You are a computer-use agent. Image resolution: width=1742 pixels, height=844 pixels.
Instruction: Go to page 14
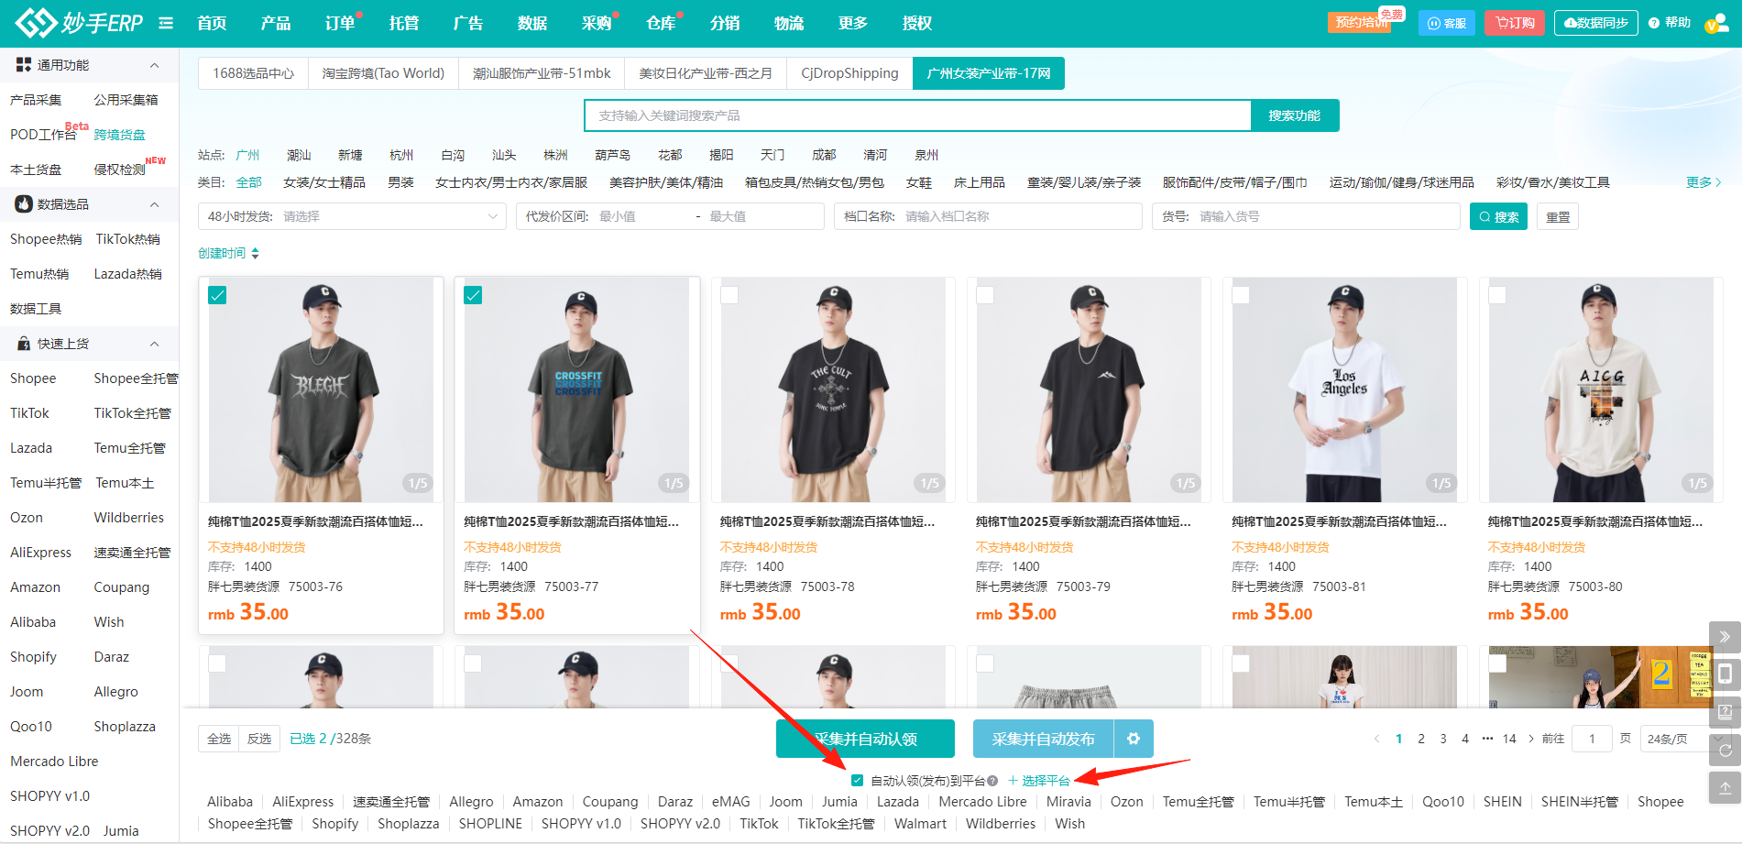[1509, 739]
